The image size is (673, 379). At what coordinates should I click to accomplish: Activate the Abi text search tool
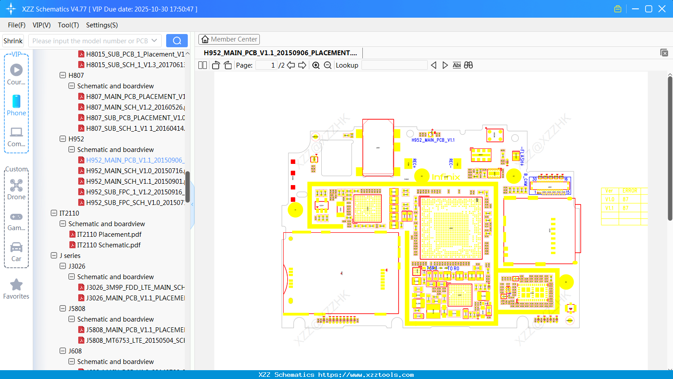click(456, 65)
